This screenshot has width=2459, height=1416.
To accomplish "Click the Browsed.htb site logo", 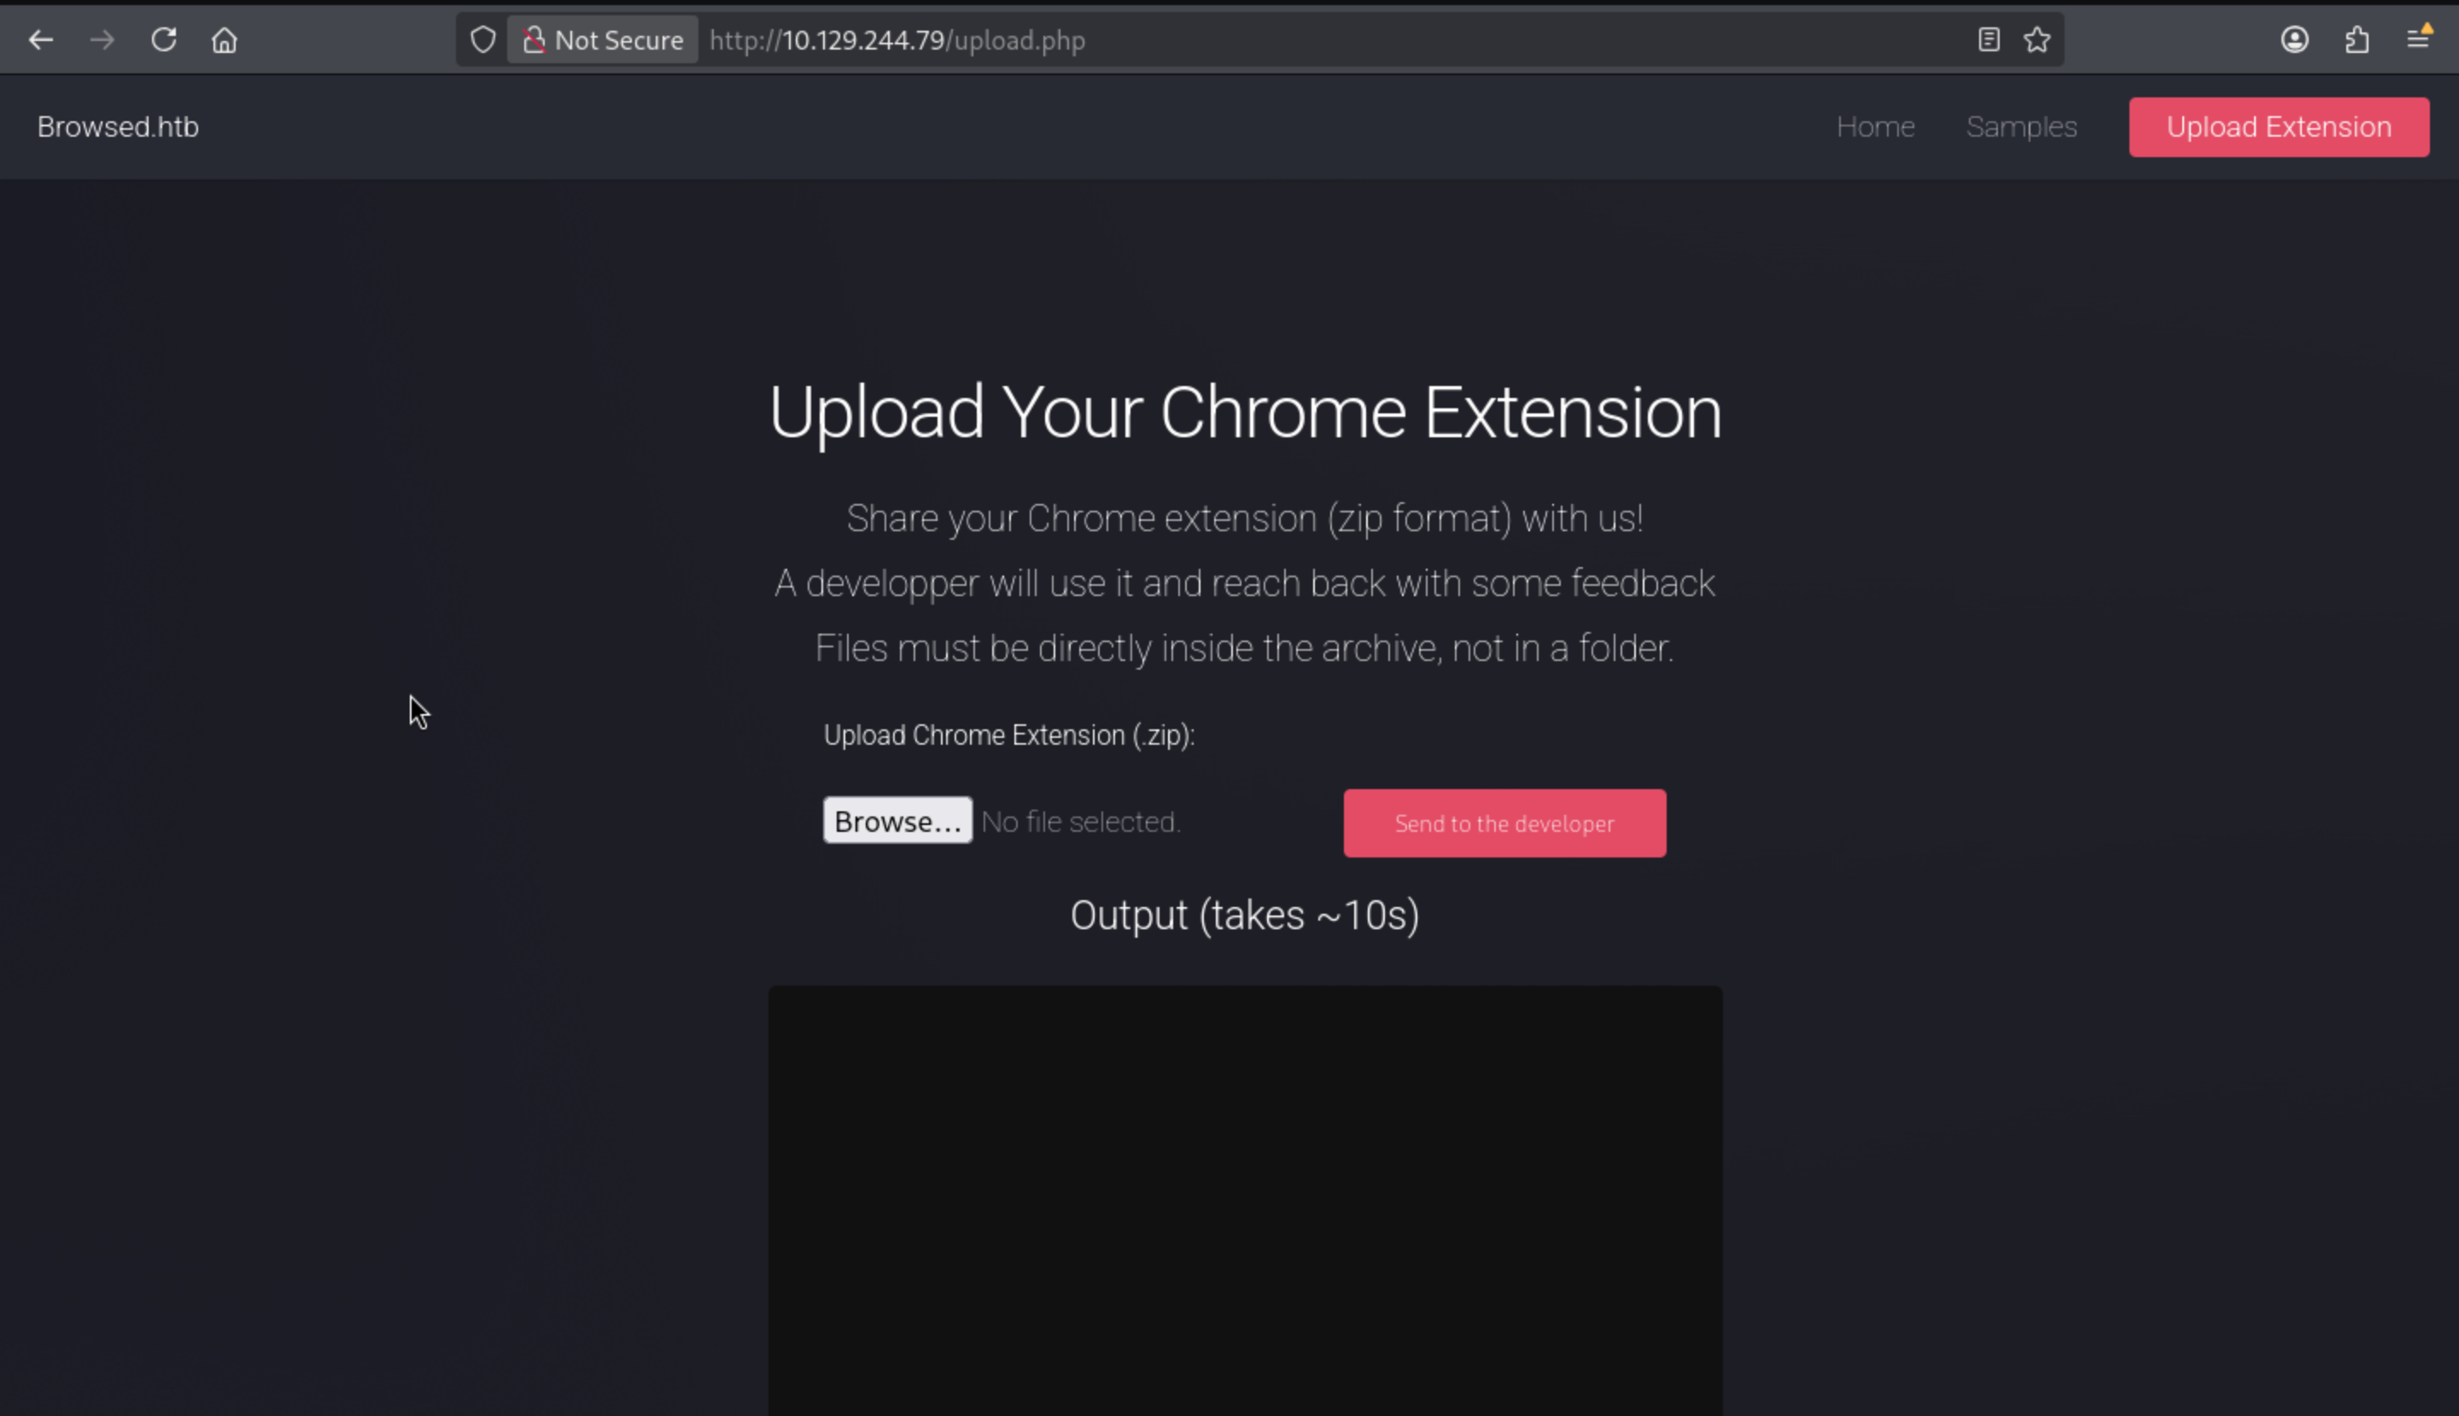I will (x=118, y=127).
